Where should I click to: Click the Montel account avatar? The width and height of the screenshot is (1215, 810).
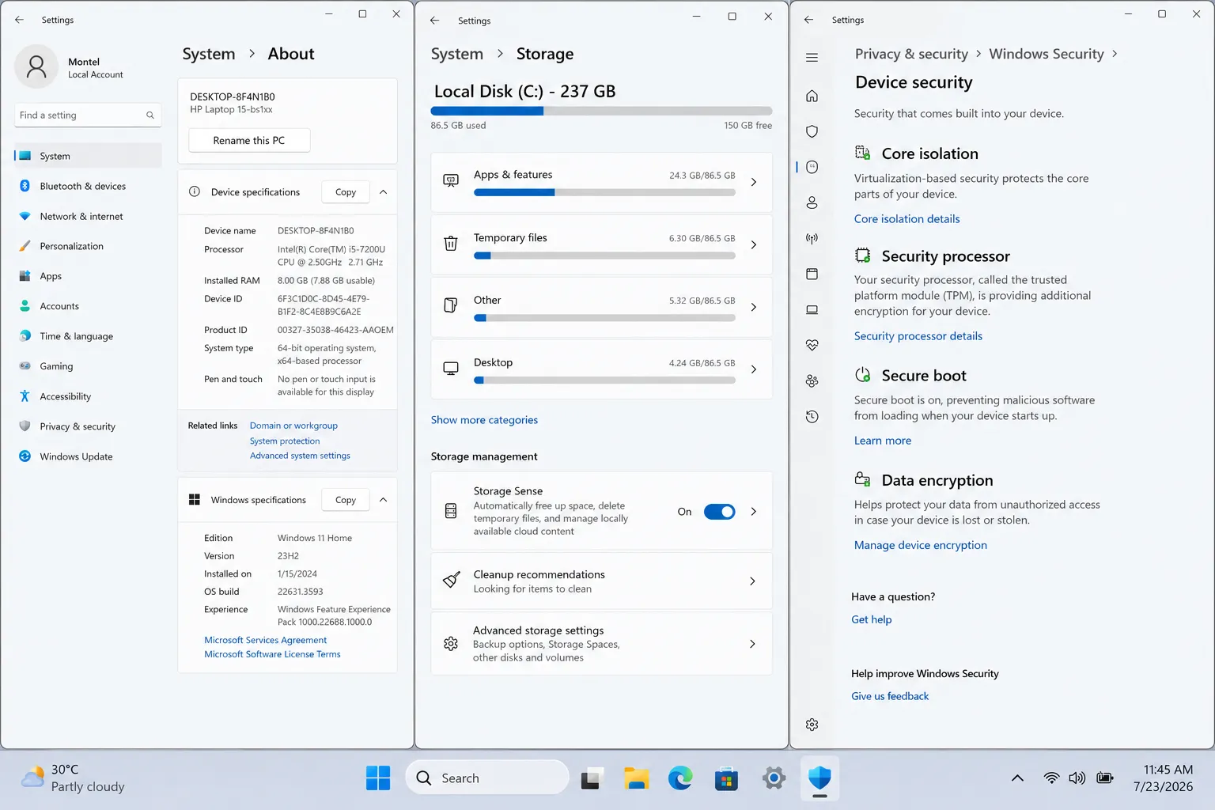[x=36, y=66]
